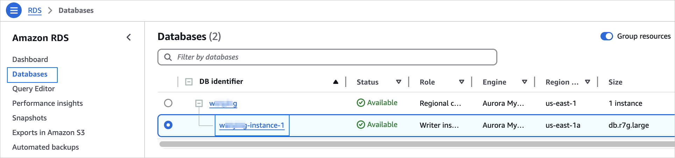Viewport: 675px width, 158px height.
Task: Select the regional cluster radio button
Action: [168, 103]
